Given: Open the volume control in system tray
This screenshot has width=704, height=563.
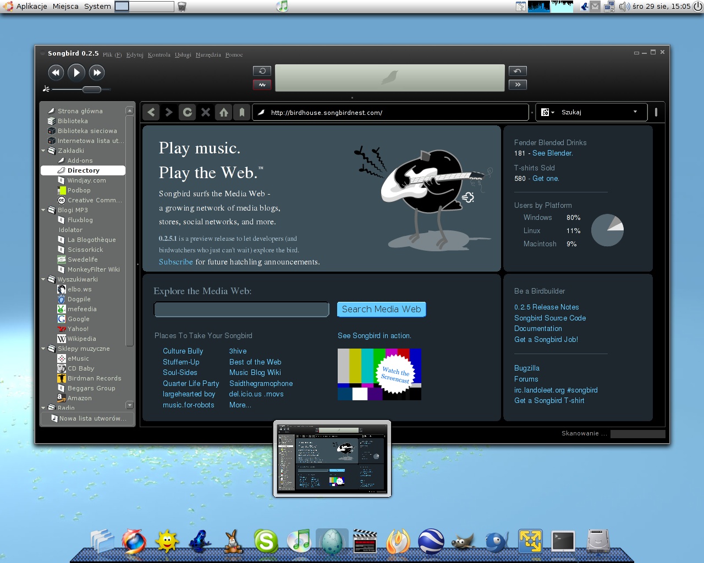Looking at the screenshot, I should [624, 7].
